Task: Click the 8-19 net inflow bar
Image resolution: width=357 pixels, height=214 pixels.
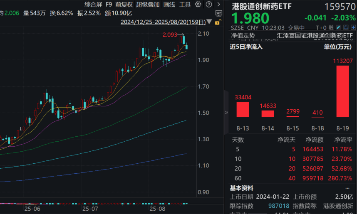Action: tap(342, 91)
